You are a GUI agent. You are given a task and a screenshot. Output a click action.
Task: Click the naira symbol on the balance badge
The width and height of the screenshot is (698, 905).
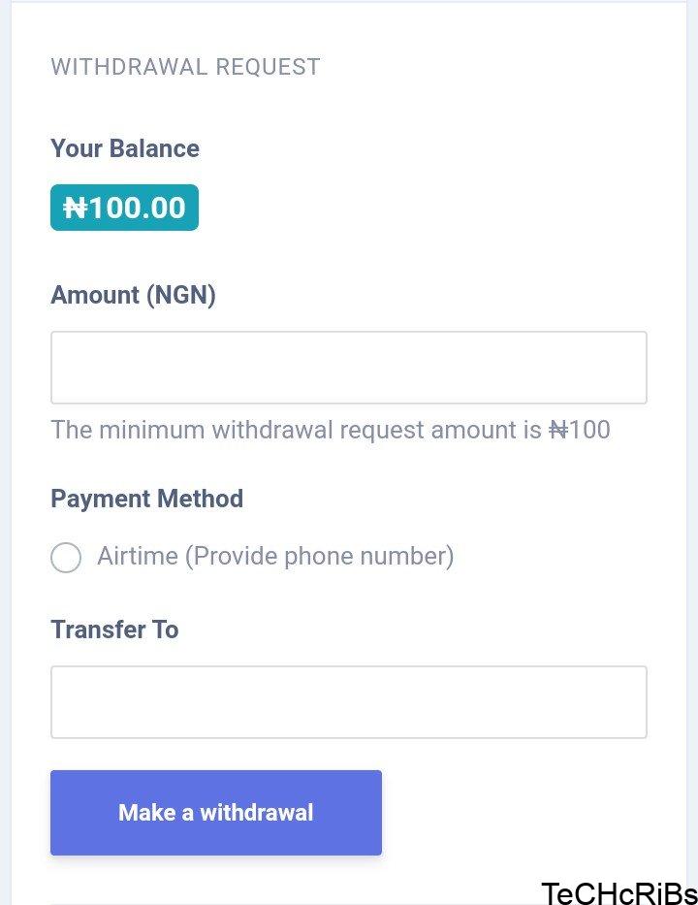[x=76, y=208]
